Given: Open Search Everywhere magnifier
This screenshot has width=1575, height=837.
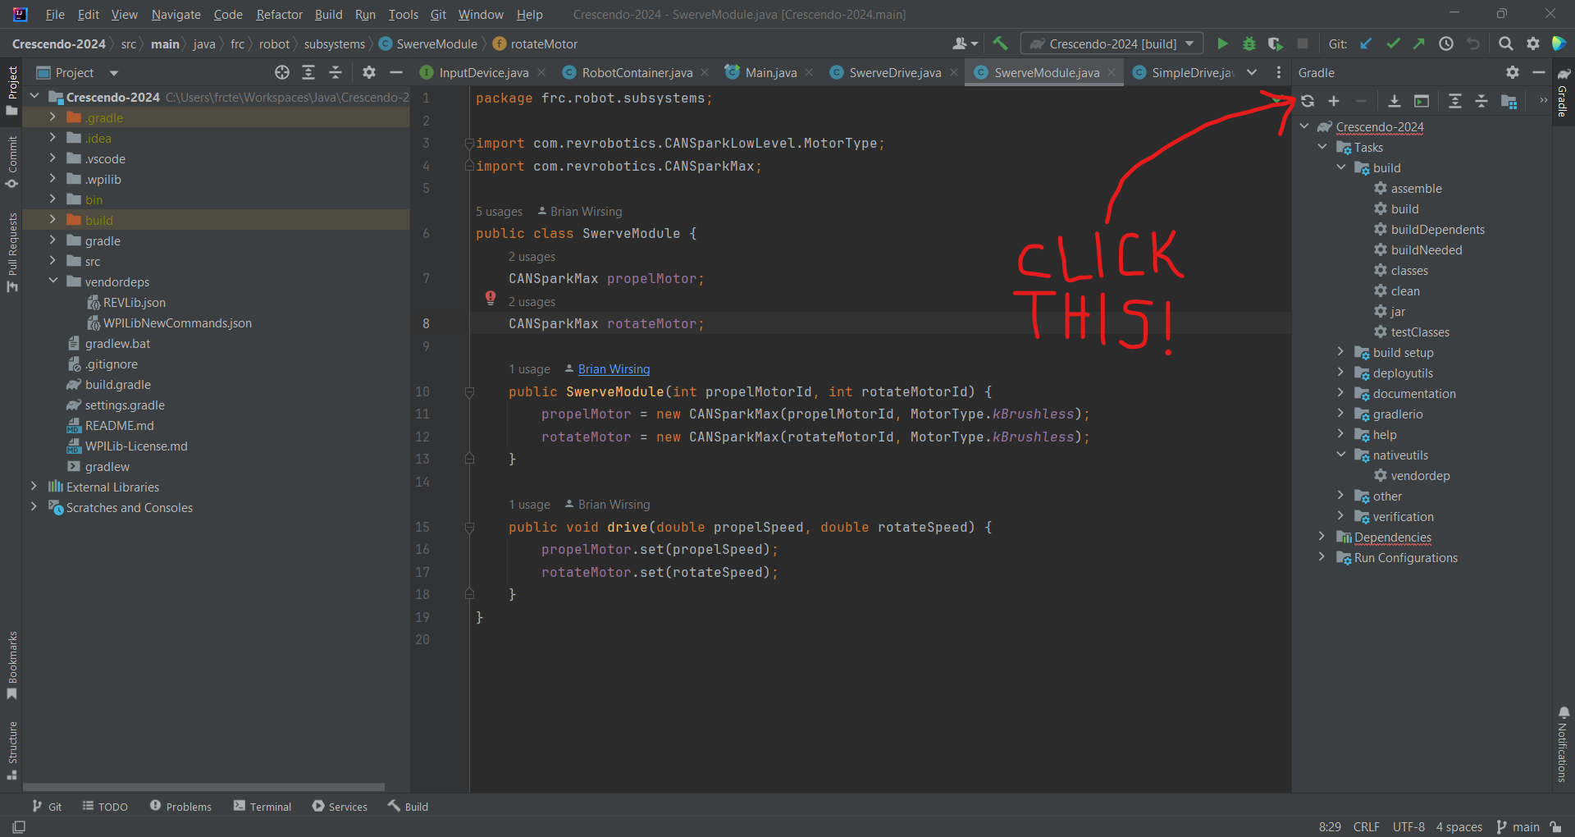Looking at the screenshot, I should (1506, 43).
